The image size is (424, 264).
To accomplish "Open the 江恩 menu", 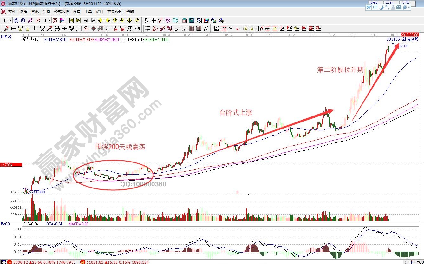I will [46, 12].
